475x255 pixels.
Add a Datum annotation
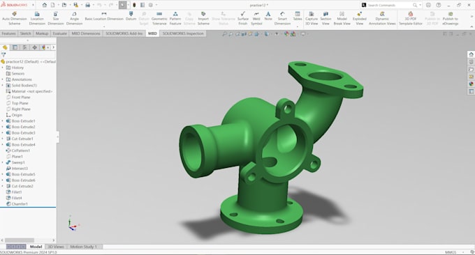tap(131, 16)
